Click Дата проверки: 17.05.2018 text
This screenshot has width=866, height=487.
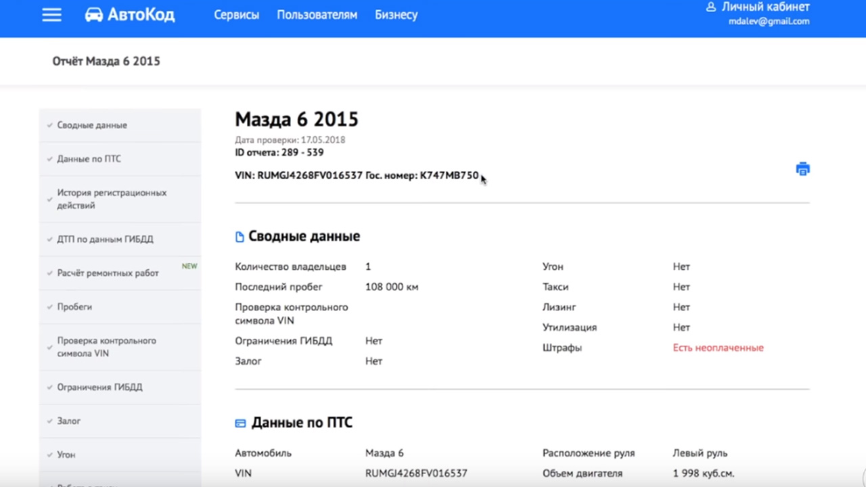[290, 140]
